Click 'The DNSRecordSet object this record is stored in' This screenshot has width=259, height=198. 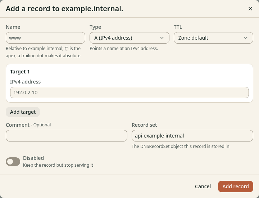point(180,146)
